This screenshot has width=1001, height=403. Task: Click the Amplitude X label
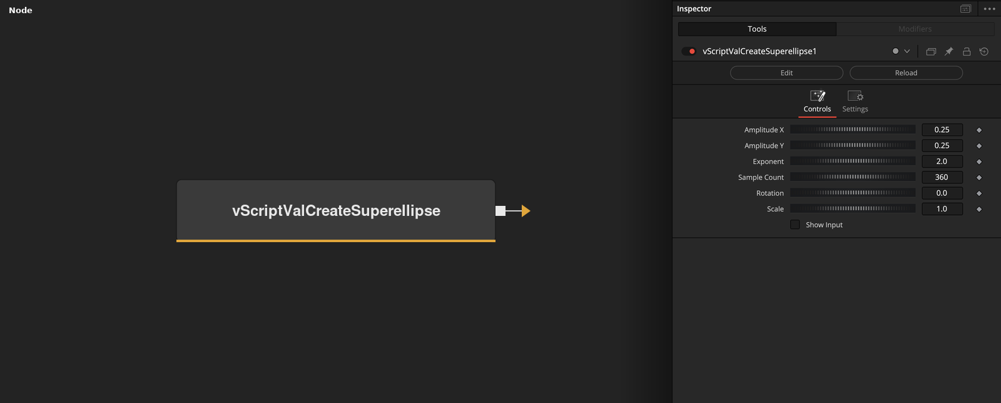764,130
